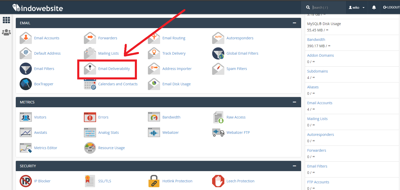Open the IP Blocker icon

26,181
